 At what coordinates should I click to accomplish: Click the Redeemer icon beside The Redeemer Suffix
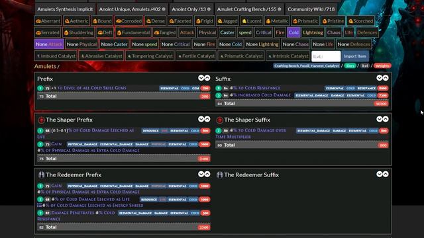(219, 175)
